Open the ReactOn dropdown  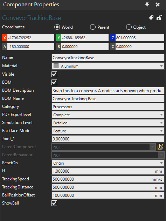coord(108,163)
